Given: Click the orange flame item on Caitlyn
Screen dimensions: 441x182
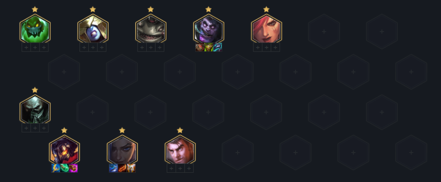Looking at the screenshot, I should [122, 168].
